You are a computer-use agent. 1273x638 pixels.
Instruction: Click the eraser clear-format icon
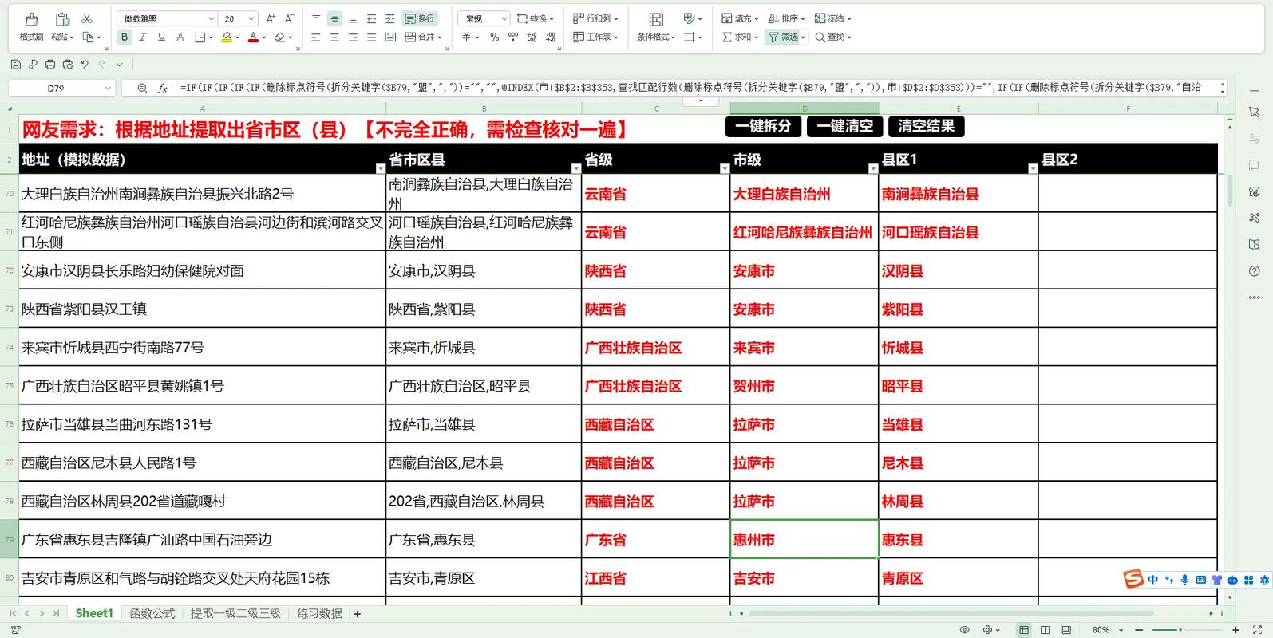279,37
